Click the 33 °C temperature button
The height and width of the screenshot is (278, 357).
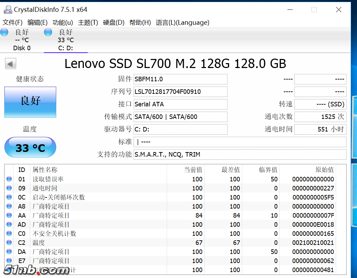30,148
